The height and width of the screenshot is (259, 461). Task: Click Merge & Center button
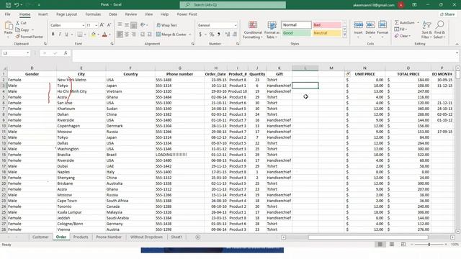pos(171,35)
